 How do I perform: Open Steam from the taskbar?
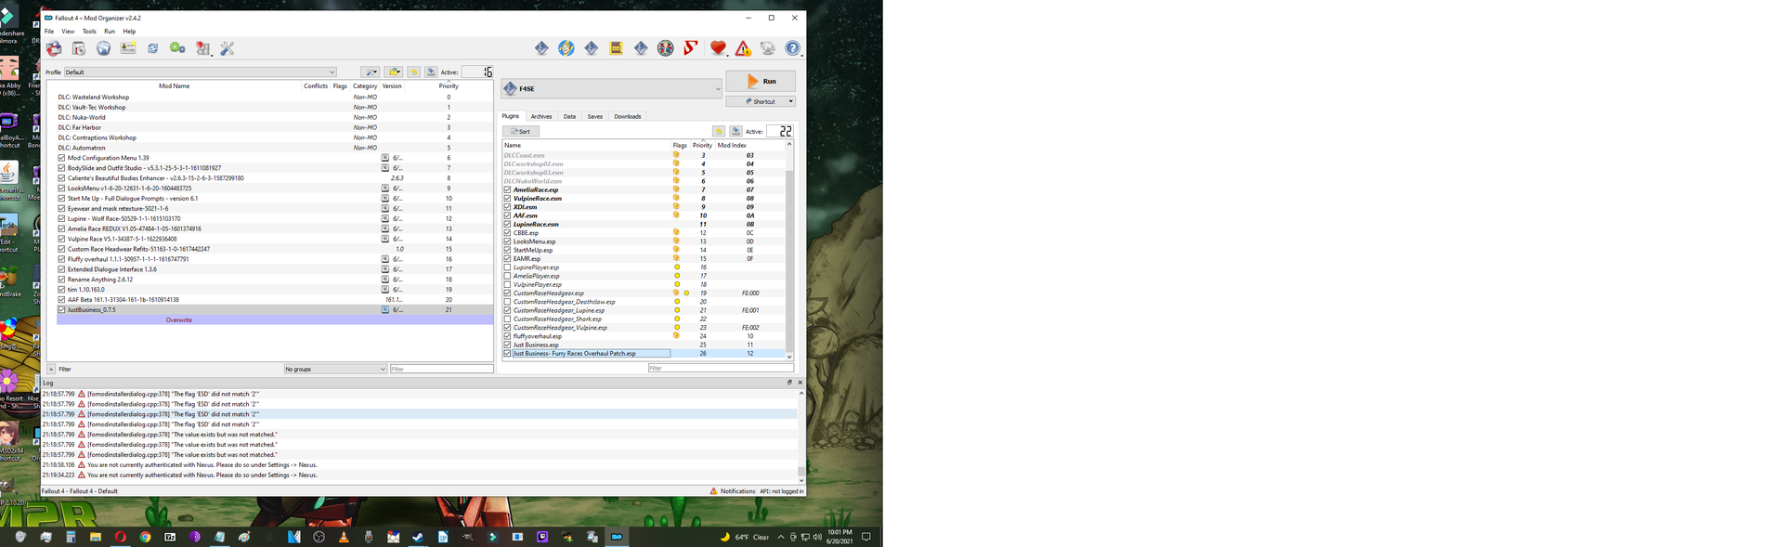point(418,537)
